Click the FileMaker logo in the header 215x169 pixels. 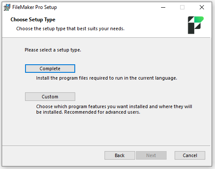(x=196, y=25)
